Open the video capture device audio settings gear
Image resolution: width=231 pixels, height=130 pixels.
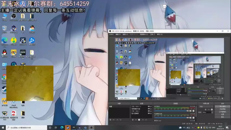coord(193,118)
